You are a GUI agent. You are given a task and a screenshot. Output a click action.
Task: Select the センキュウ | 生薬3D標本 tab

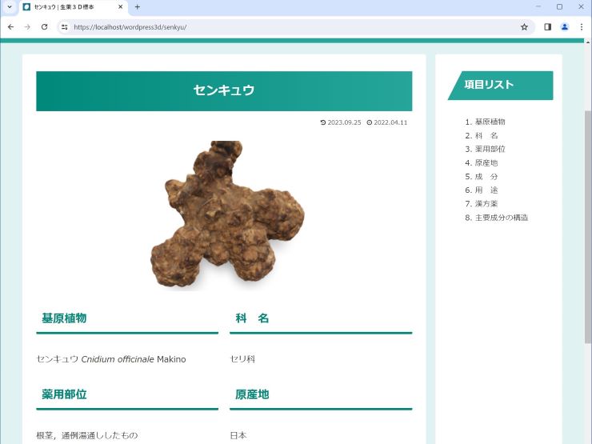coord(74,7)
